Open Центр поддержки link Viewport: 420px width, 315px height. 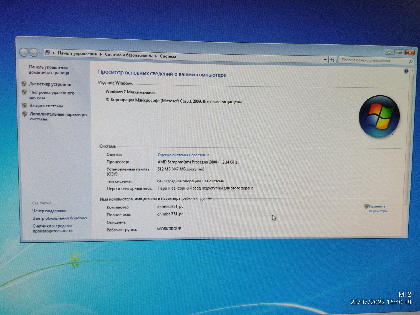[x=49, y=211]
